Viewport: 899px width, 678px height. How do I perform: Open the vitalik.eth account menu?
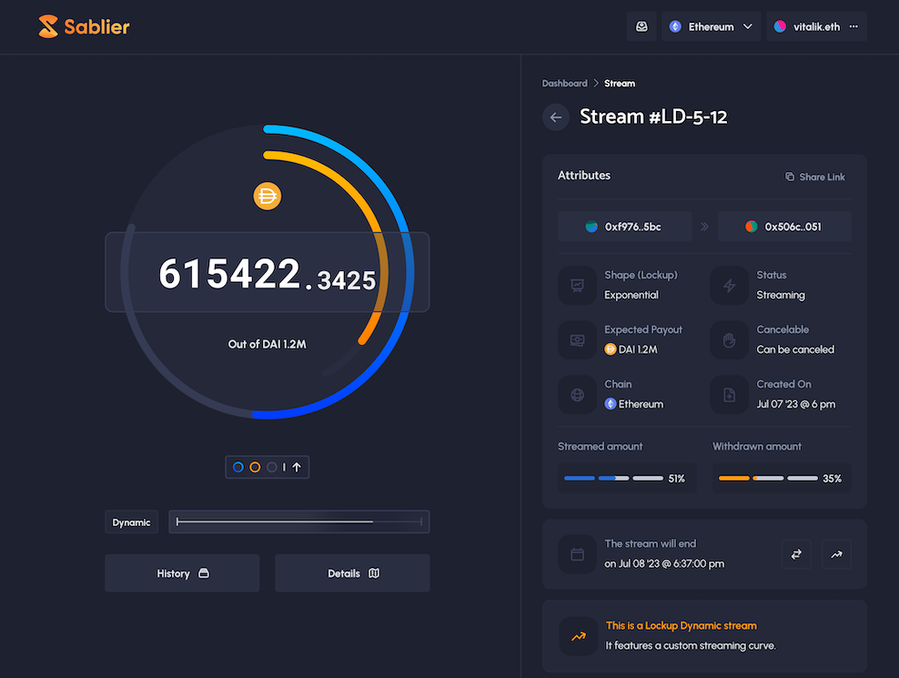(816, 26)
